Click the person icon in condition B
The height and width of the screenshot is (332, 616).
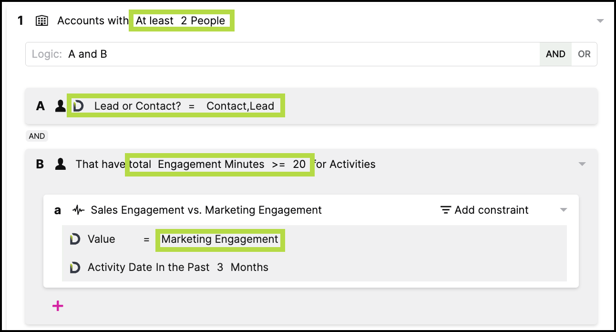[x=60, y=165]
